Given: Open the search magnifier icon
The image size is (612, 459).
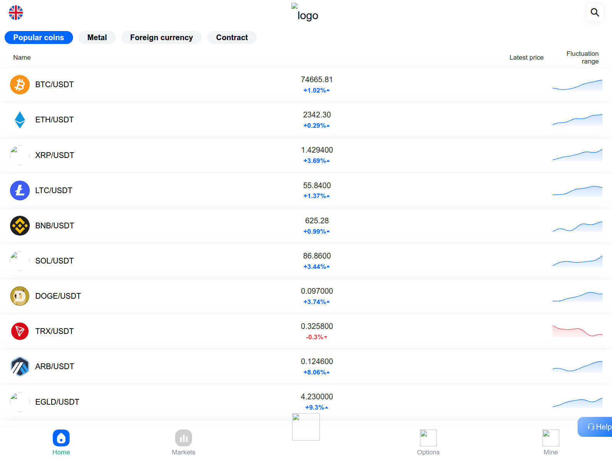Looking at the screenshot, I should 595,13.
